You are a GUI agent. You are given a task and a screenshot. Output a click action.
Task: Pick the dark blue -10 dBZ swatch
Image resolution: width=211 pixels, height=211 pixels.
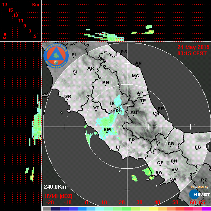(x=65, y=208)
